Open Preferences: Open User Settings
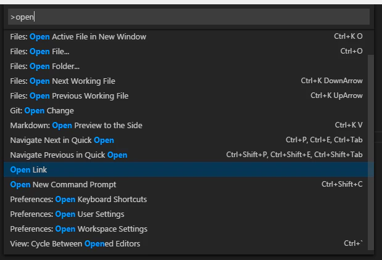 click(189, 214)
